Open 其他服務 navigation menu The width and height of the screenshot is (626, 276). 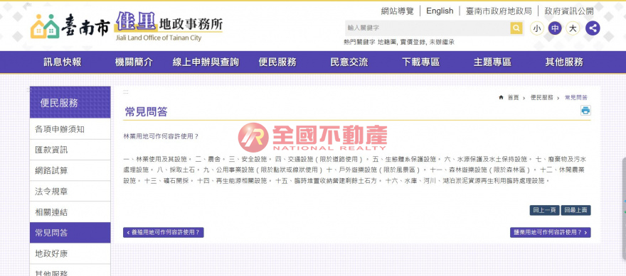[x=564, y=62]
